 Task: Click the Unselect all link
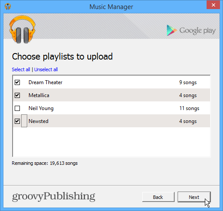click(x=46, y=69)
